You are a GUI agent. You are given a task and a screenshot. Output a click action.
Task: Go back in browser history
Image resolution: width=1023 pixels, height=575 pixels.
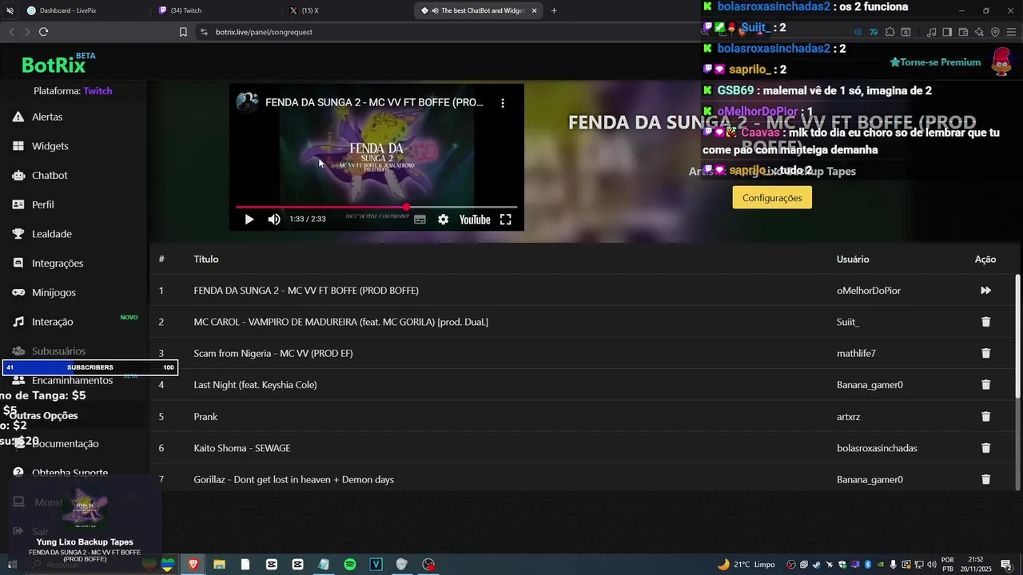tap(11, 32)
